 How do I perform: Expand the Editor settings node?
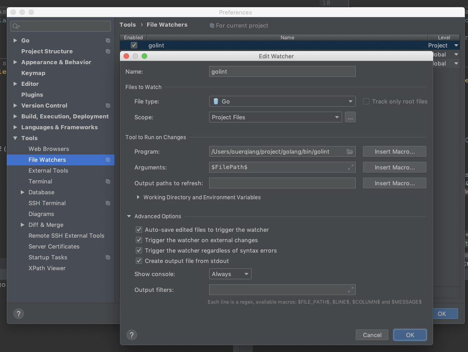tap(15, 84)
